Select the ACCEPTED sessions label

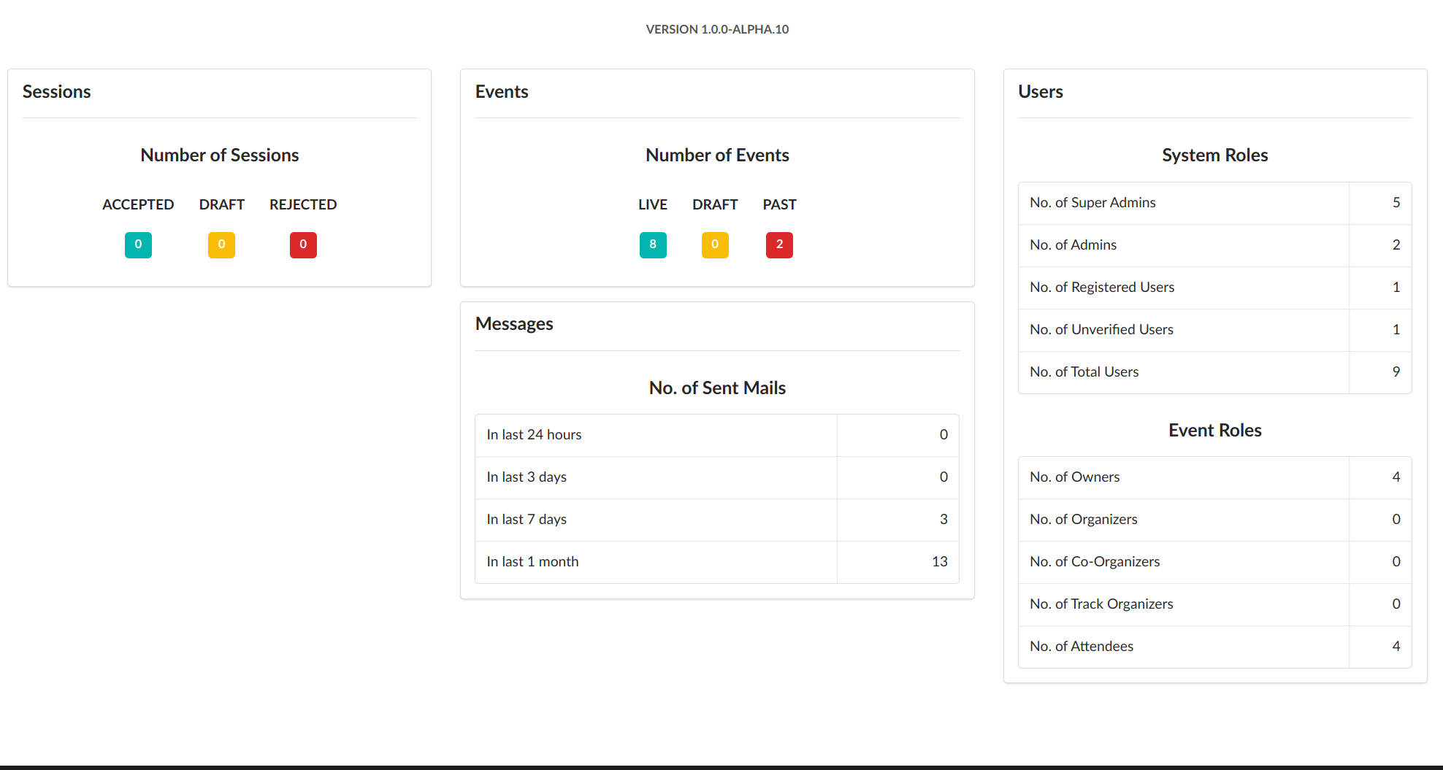click(x=138, y=204)
